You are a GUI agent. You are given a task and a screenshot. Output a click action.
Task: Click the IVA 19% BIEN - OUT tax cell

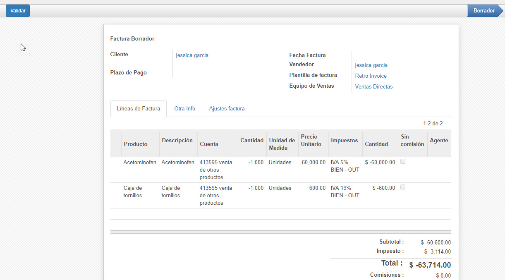tap(345, 191)
